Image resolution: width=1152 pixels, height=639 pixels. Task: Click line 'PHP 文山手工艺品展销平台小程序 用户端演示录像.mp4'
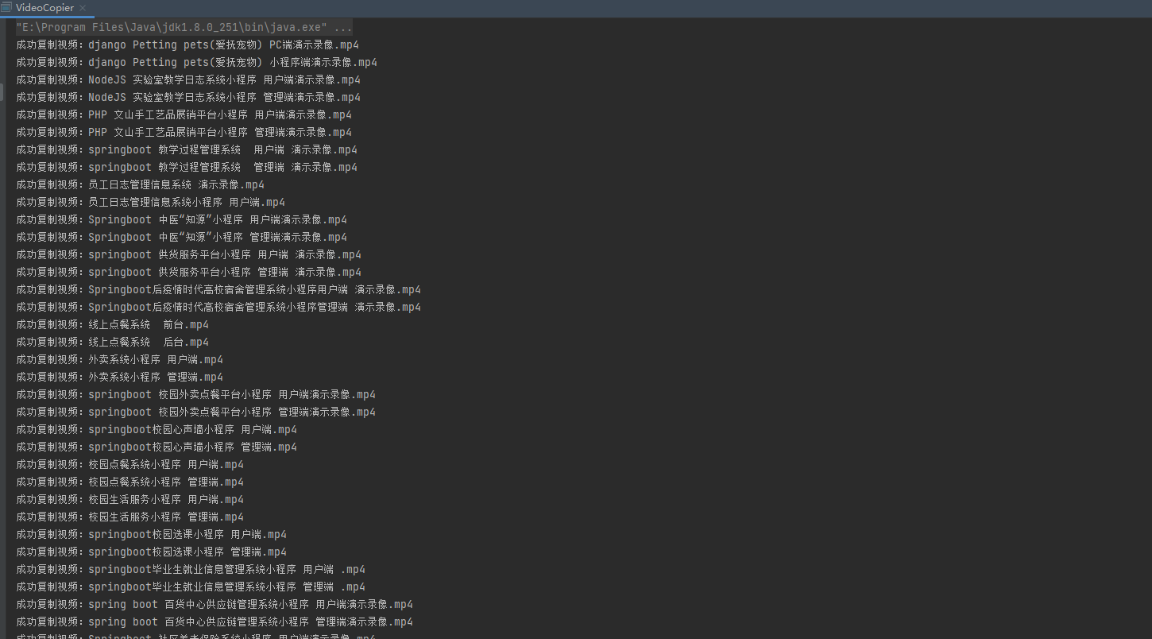coord(184,114)
